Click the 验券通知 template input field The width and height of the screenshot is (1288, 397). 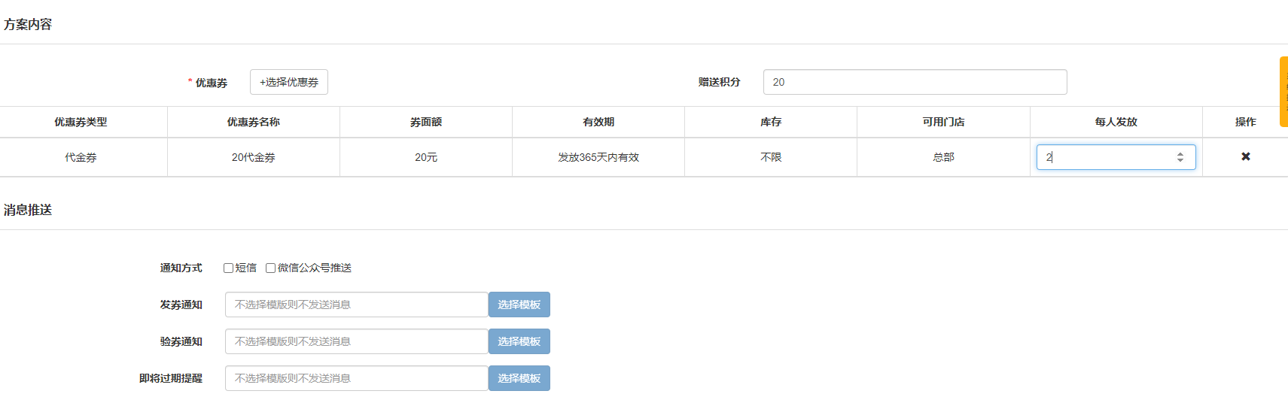(x=356, y=341)
